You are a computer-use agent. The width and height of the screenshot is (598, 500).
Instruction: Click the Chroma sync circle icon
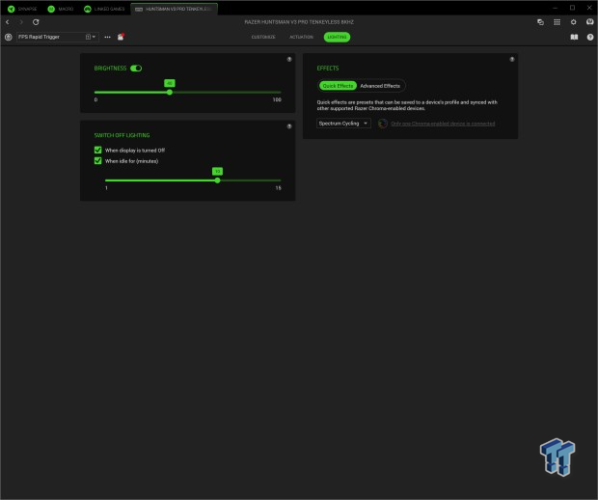pyautogui.click(x=383, y=124)
